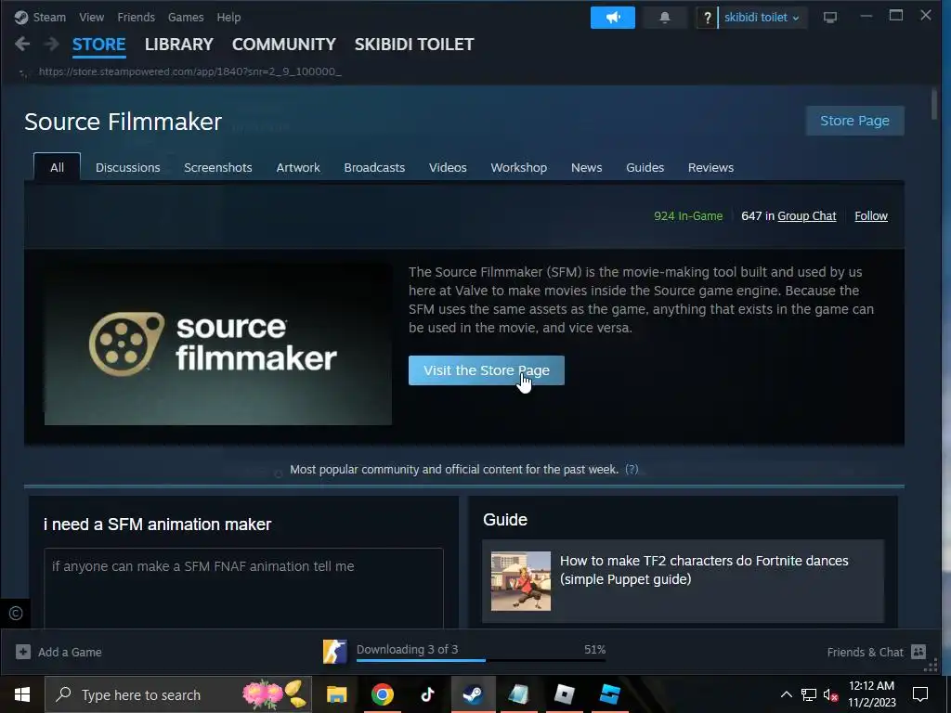The height and width of the screenshot is (713, 951).
Task: Switch to the Broadcasts tab
Action: (374, 167)
